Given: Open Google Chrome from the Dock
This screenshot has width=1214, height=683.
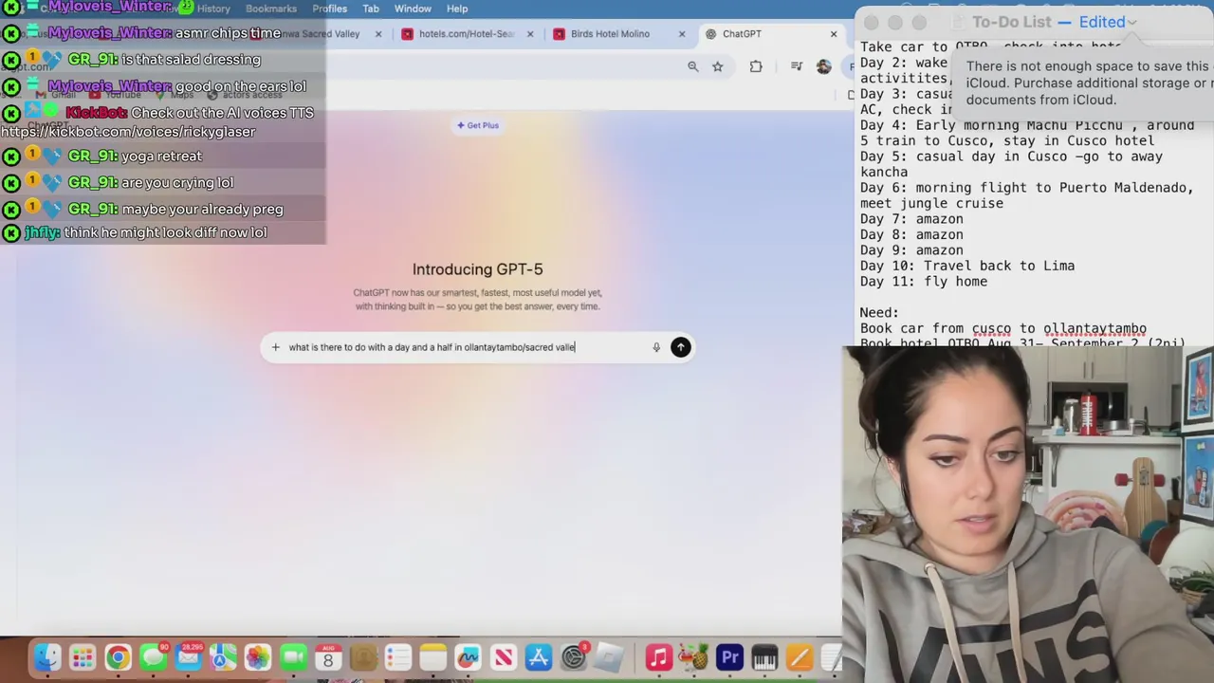Looking at the screenshot, I should tap(118, 657).
